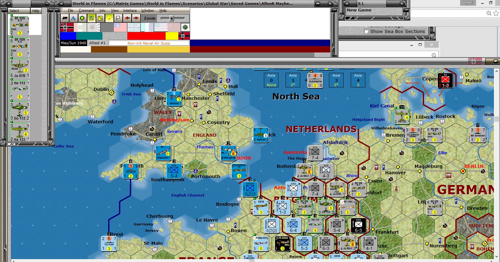Click the Select button in unit panel
Viewport: 500px width, 262px height.
(19, 11)
